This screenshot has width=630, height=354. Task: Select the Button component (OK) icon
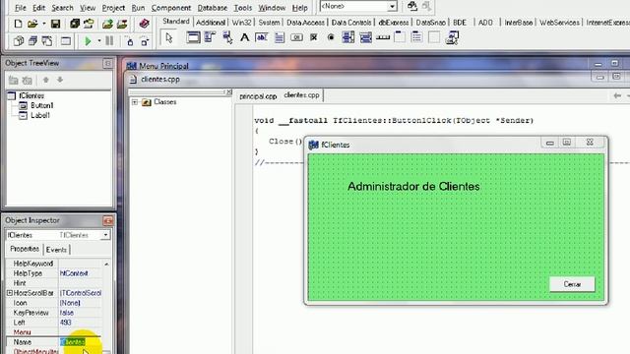[x=296, y=37]
